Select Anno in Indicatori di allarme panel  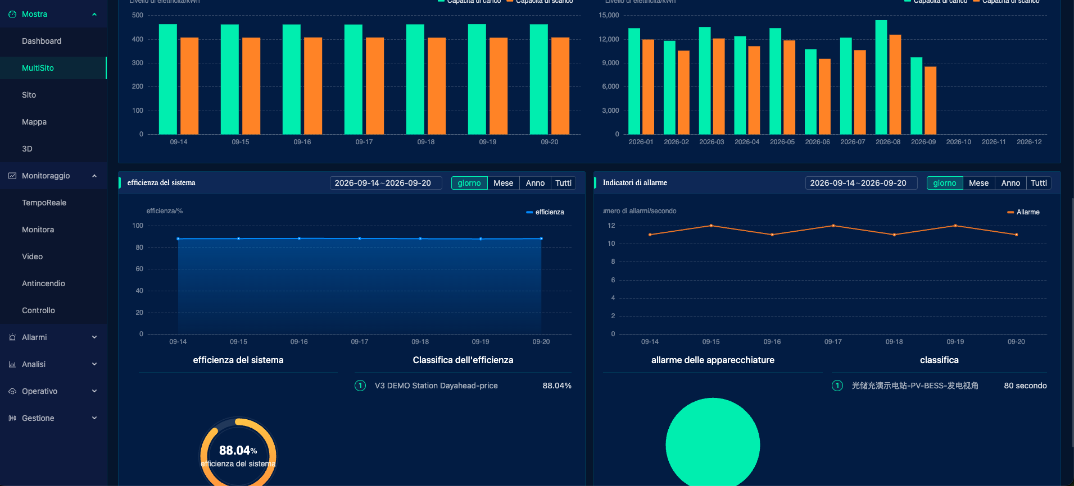(1010, 183)
